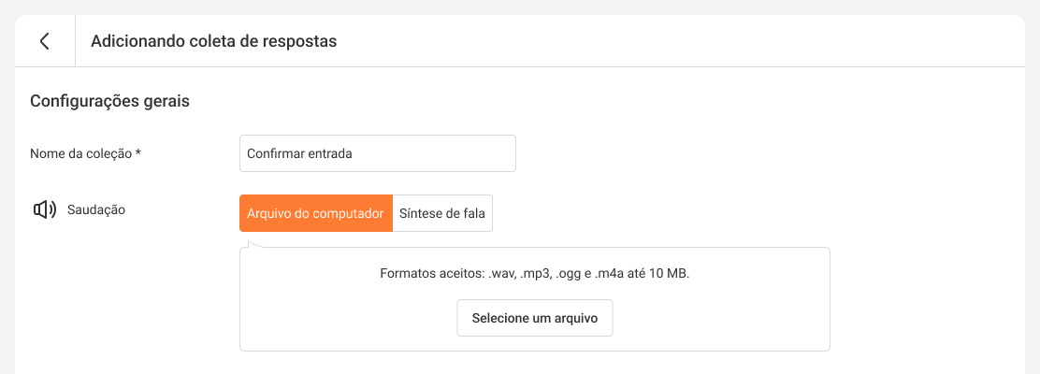The height and width of the screenshot is (374, 1040).
Task: Click the Nome da coleção label
Action: [80, 153]
